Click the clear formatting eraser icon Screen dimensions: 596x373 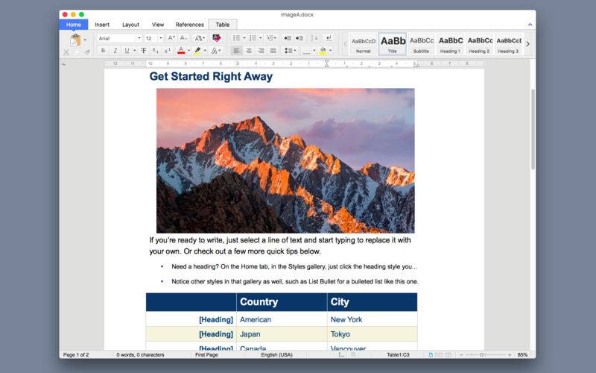[x=217, y=38]
